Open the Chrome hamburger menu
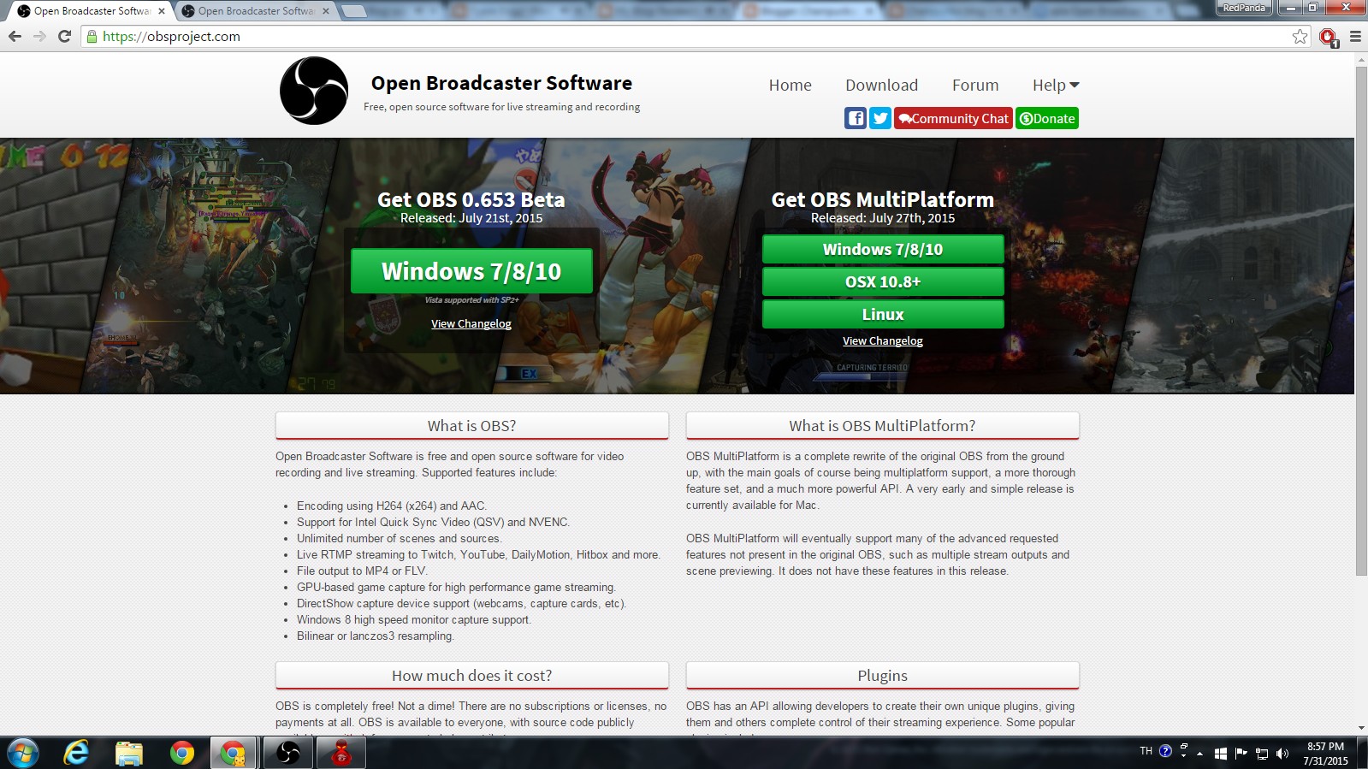Viewport: 1368px width, 769px height. (x=1355, y=36)
